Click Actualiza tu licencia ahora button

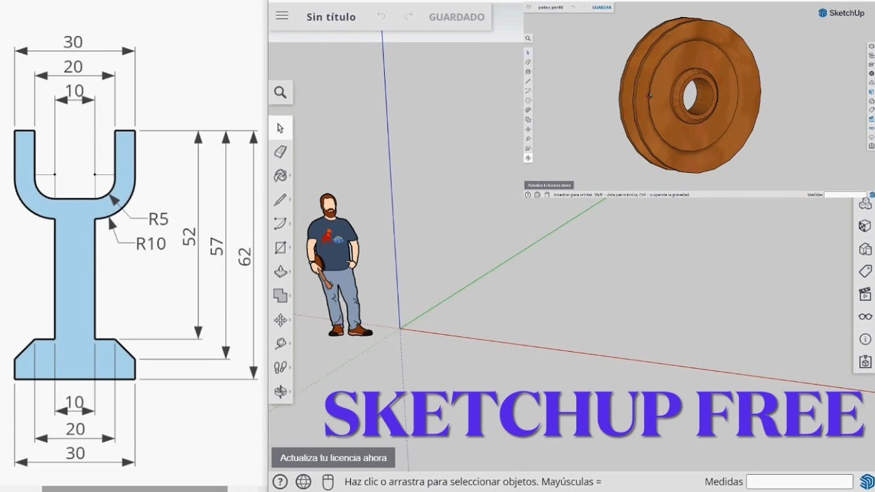[333, 458]
